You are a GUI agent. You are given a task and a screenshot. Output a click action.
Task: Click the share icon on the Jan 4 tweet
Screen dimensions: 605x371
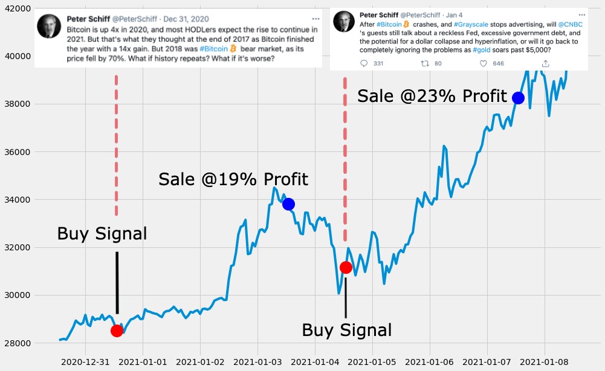coord(545,62)
